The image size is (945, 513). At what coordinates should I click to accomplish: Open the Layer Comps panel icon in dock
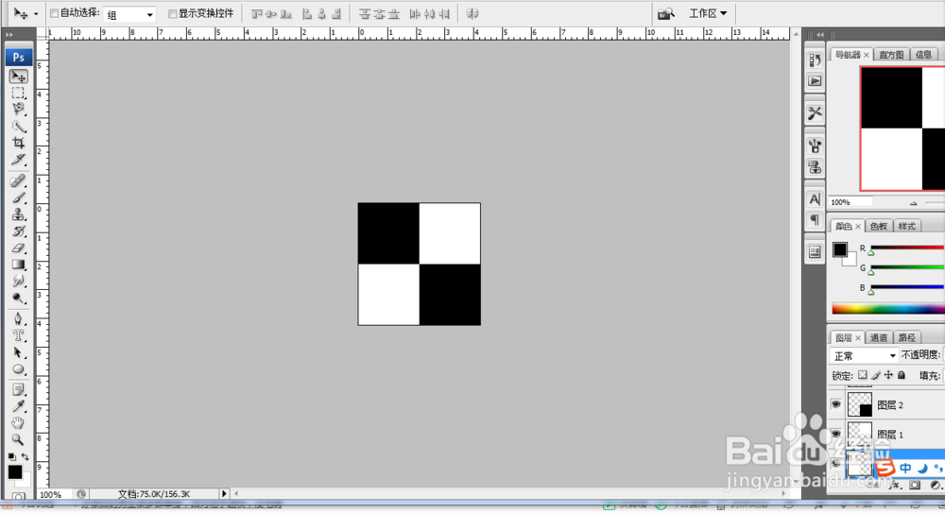click(x=815, y=252)
